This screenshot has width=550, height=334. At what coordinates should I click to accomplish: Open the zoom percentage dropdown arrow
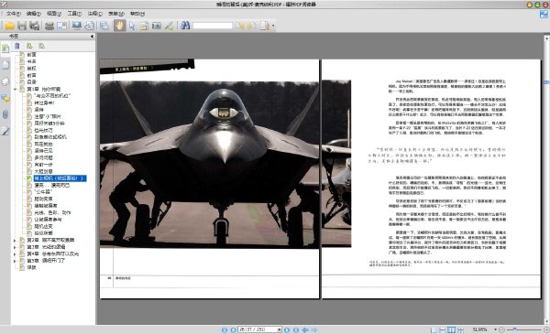coord(495,329)
